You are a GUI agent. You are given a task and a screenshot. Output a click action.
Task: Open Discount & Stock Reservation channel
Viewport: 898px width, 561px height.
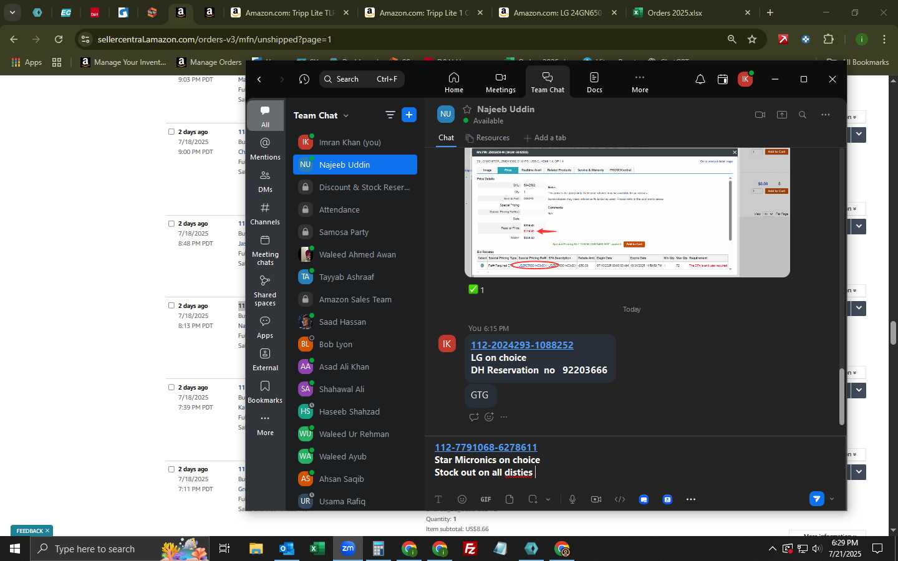(355, 187)
